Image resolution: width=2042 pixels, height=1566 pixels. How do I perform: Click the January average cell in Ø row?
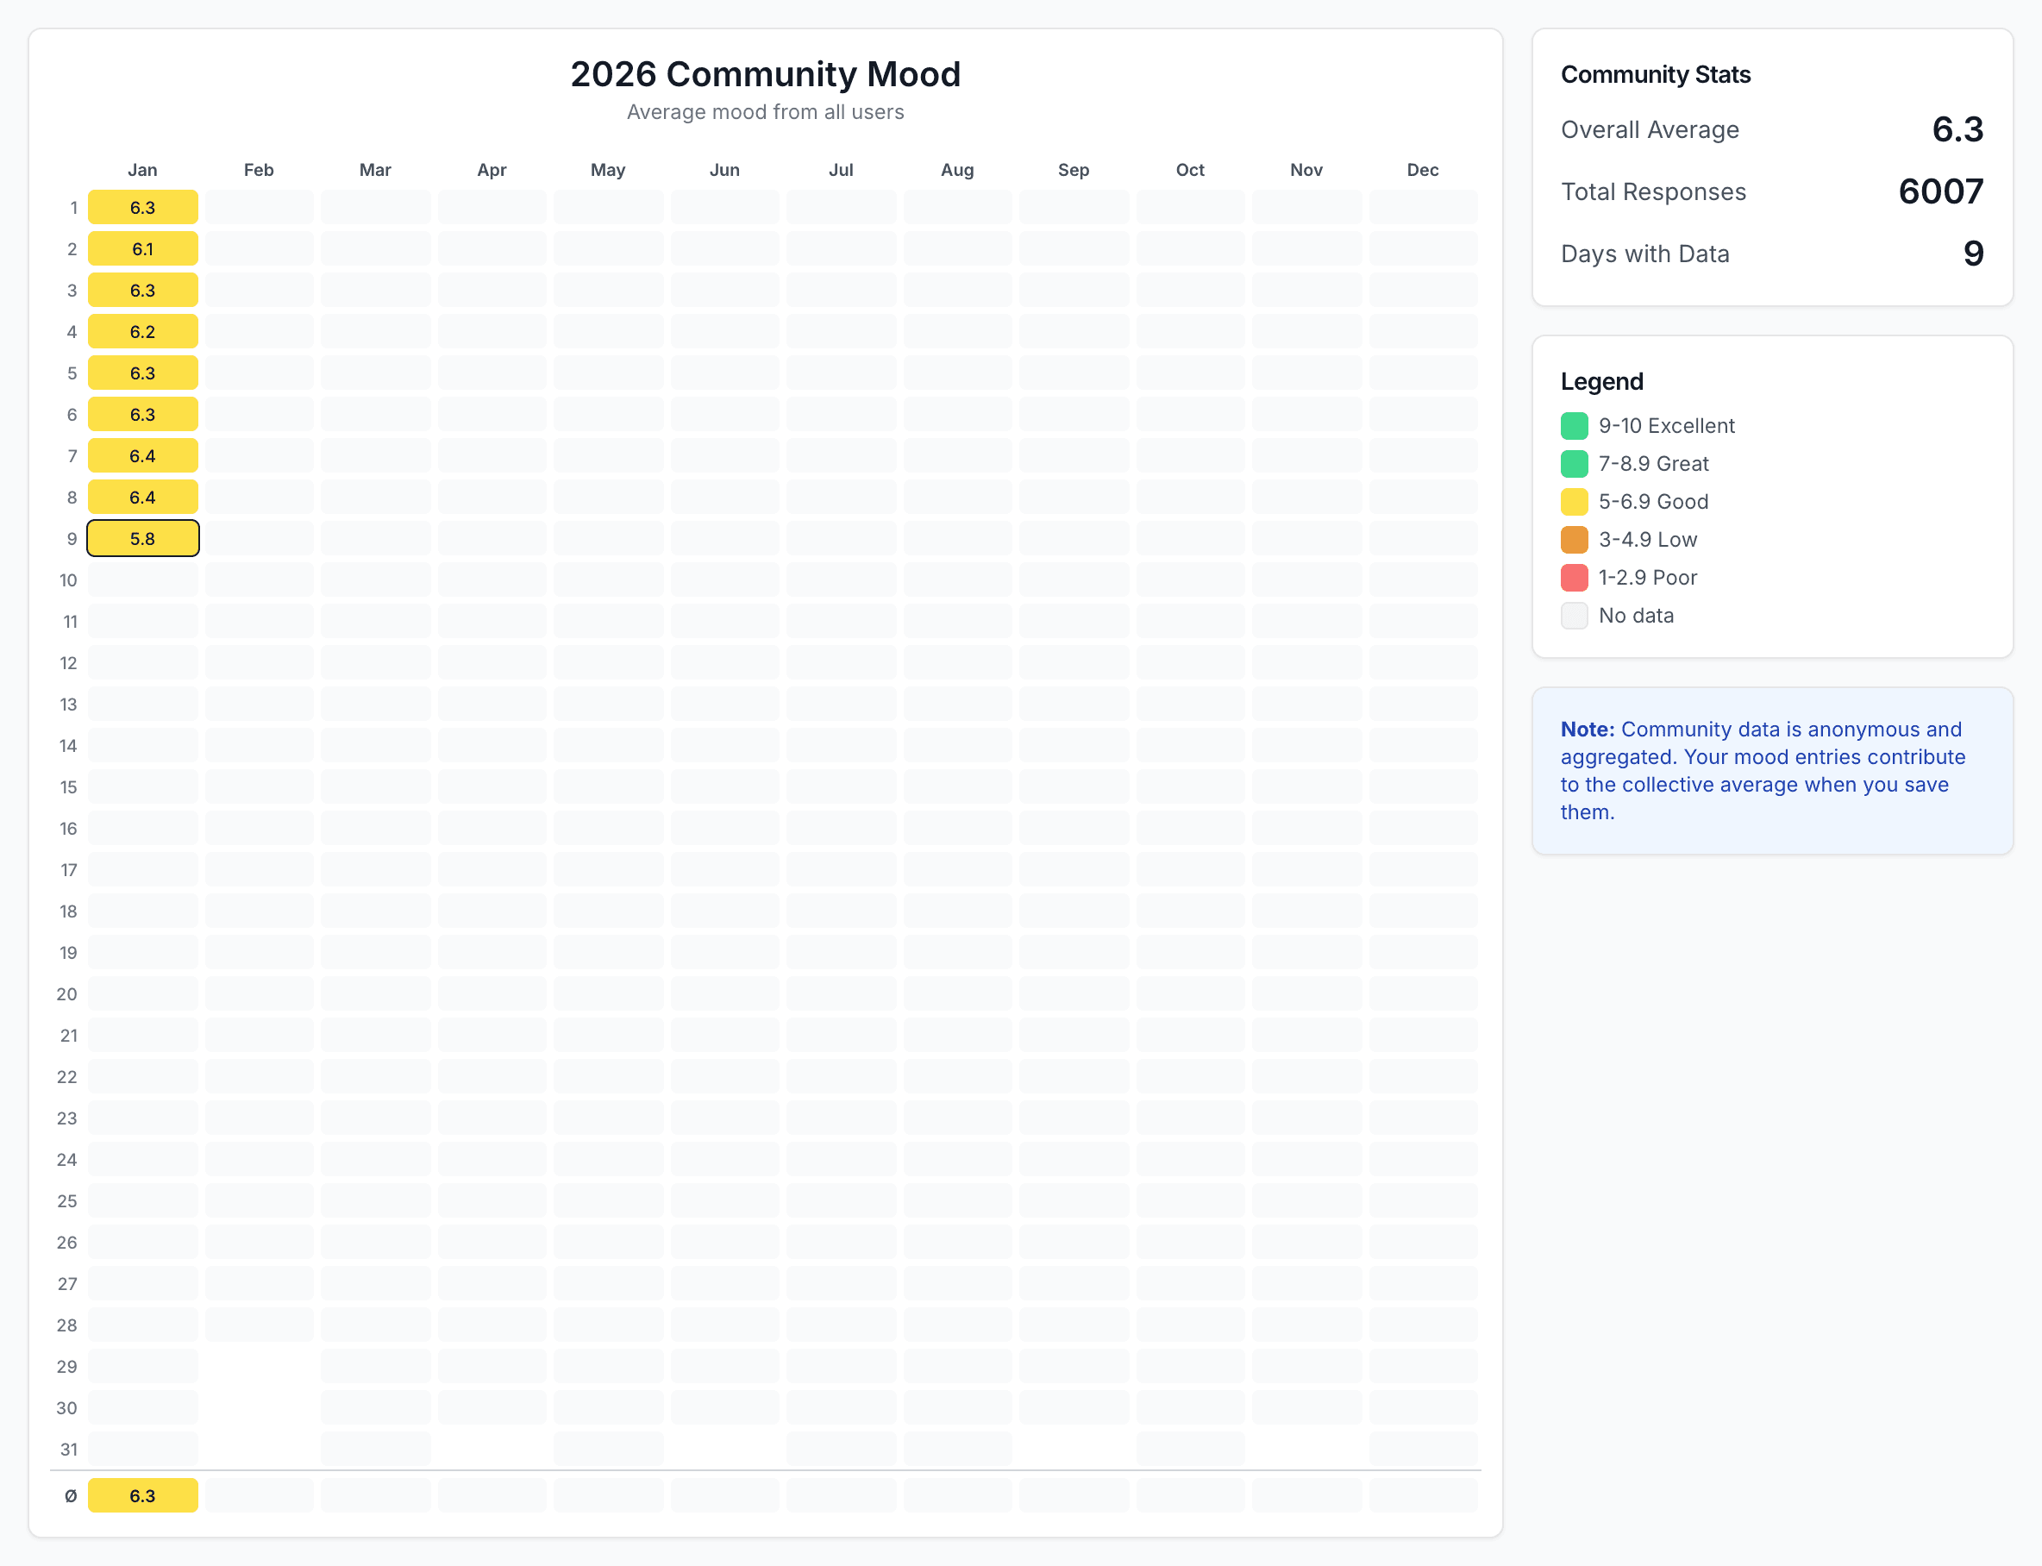(x=142, y=1495)
